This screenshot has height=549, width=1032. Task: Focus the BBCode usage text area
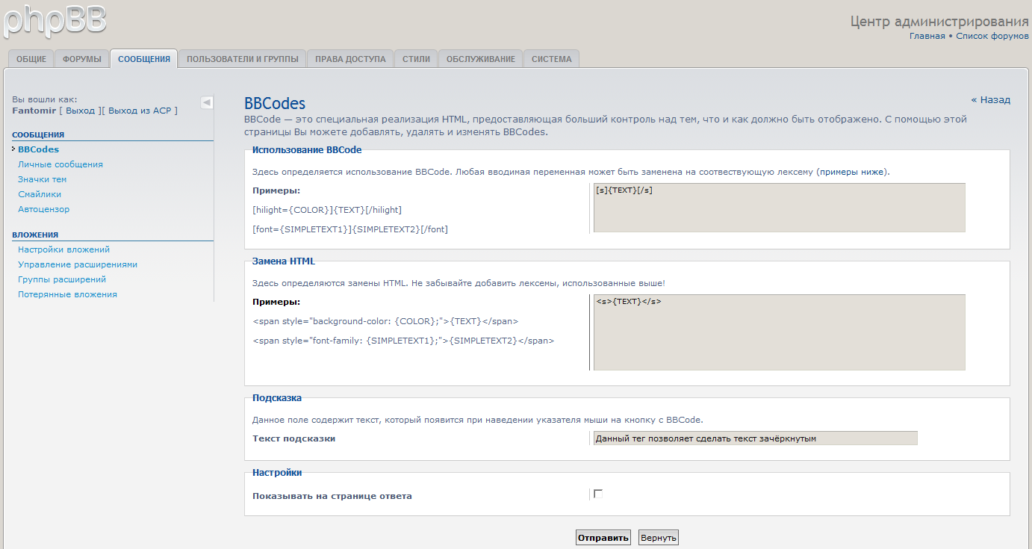click(x=779, y=208)
